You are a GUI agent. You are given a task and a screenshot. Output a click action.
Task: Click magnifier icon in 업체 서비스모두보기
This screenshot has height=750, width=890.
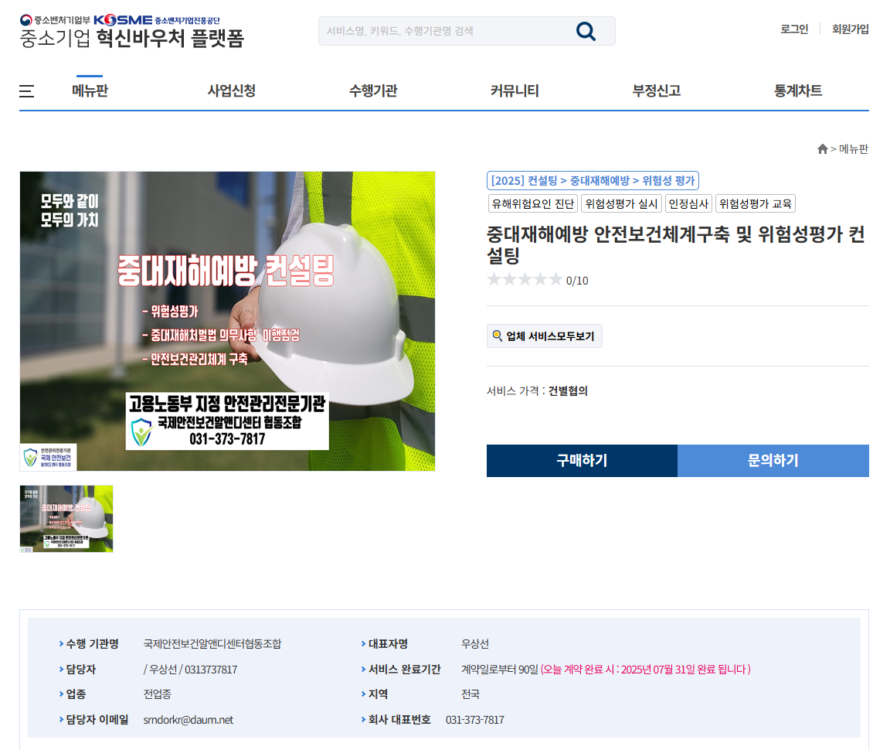point(498,336)
